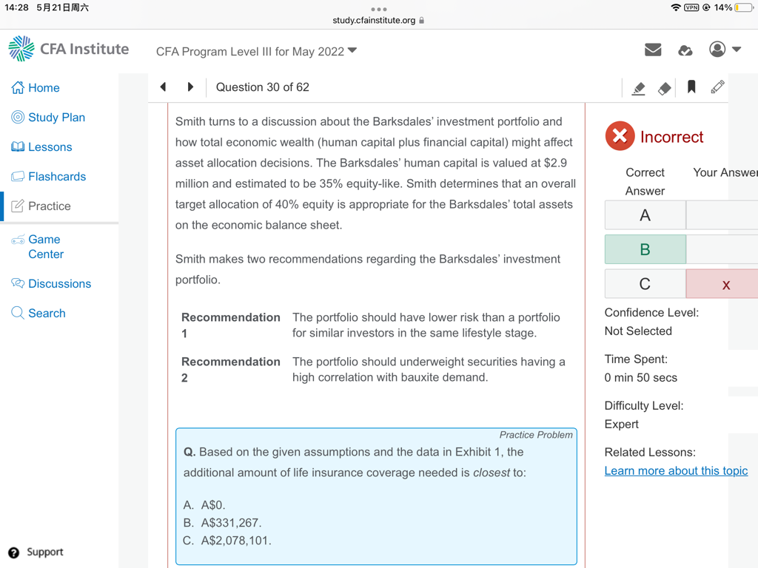758x568 pixels.
Task: Open Support help icon
Action: click(x=14, y=552)
